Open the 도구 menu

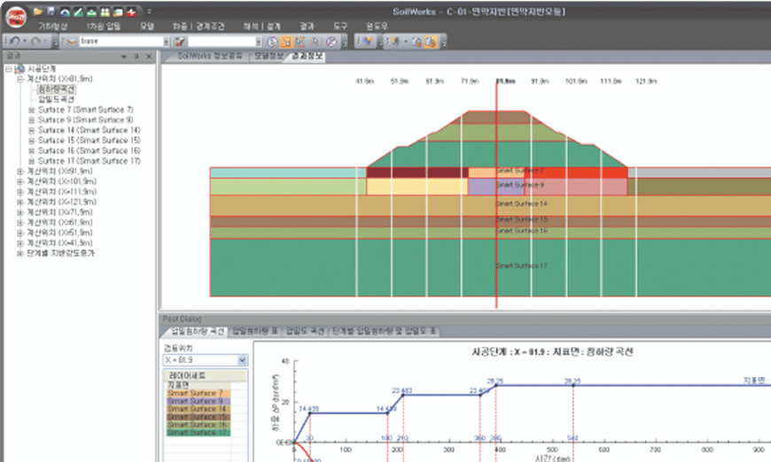click(x=340, y=27)
